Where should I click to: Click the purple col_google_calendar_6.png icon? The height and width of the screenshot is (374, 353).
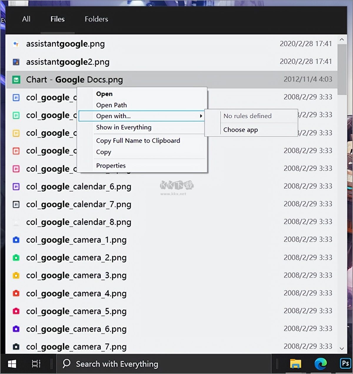pos(16,187)
